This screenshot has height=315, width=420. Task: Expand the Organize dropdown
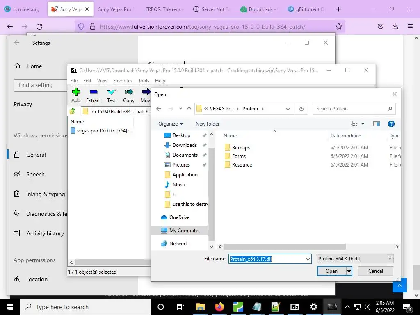pyautogui.click(x=171, y=124)
